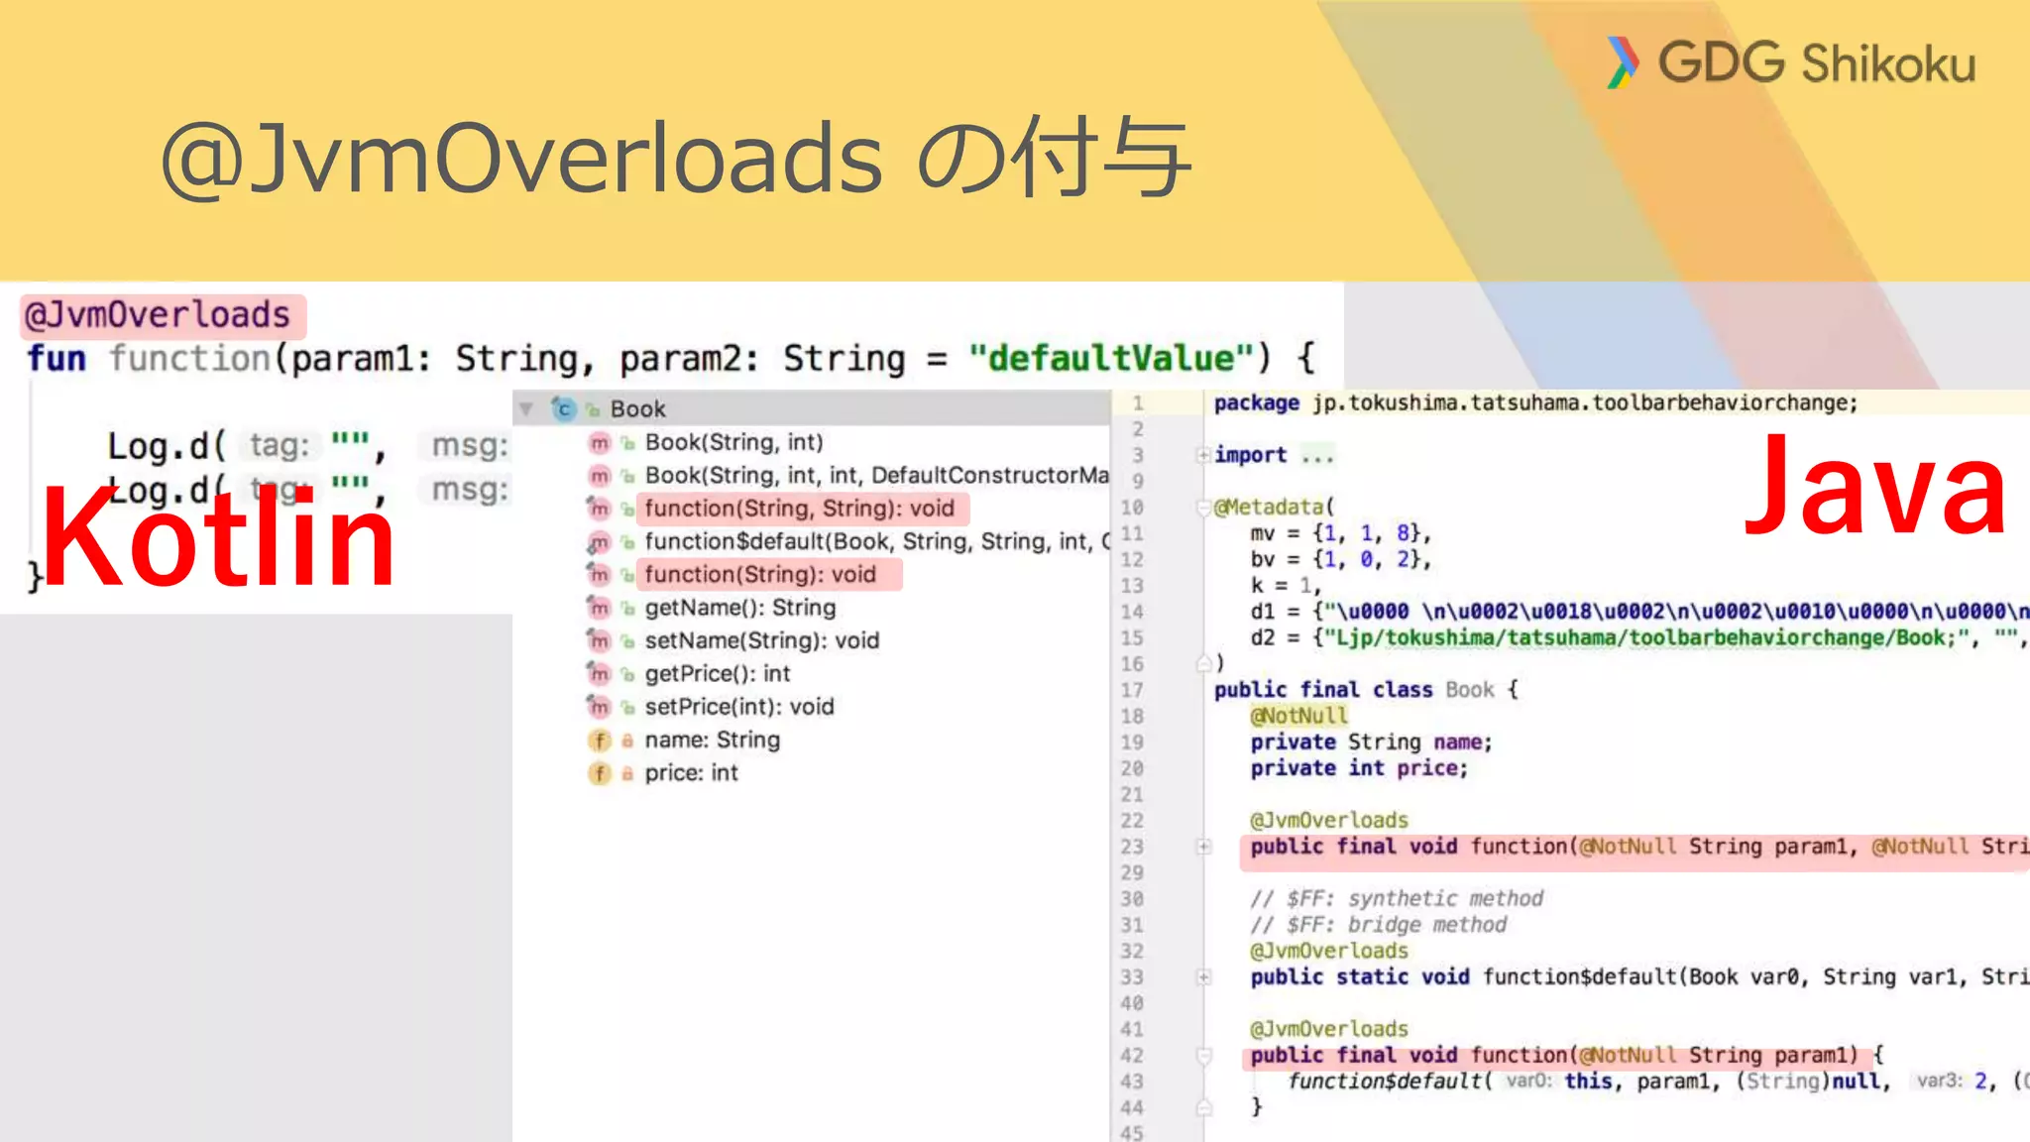Screen dimensions: 2030x1142
Task: Select function(String): void entry
Action: coord(760,575)
